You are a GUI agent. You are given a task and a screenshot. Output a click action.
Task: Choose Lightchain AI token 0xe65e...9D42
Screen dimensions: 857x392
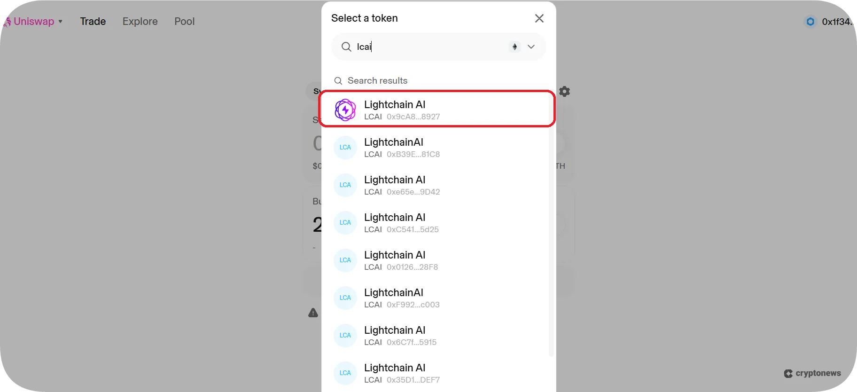point(437,185)
